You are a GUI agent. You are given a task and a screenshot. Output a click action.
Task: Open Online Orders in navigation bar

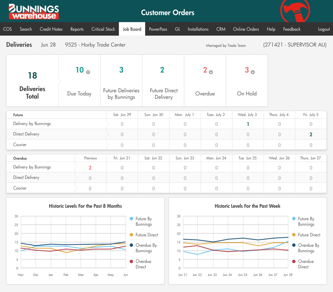click(246, 29)
